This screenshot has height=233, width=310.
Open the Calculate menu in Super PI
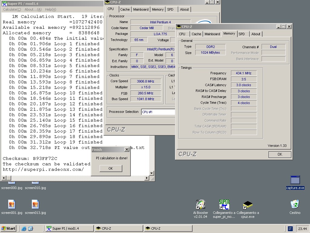(12, 9)
